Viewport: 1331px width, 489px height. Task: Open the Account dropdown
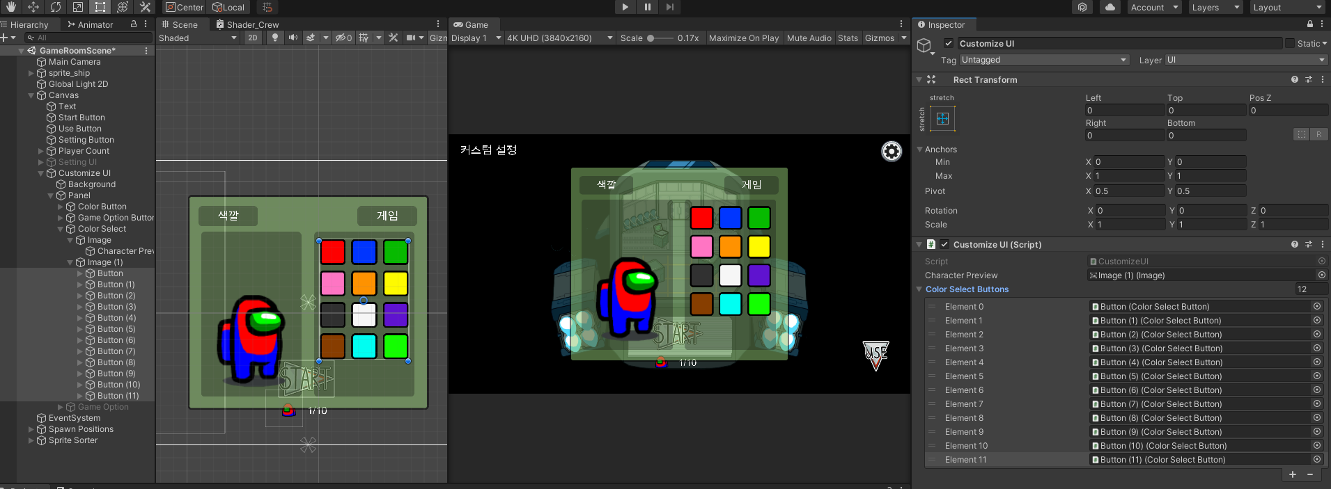point(1154,7)
